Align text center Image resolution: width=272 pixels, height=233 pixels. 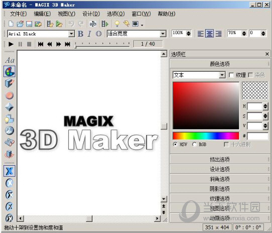click(209, 34)
